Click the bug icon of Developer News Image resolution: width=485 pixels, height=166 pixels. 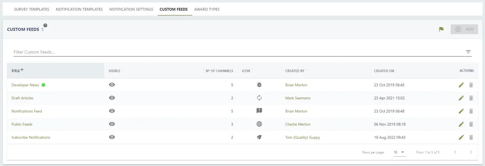(259, 85)
